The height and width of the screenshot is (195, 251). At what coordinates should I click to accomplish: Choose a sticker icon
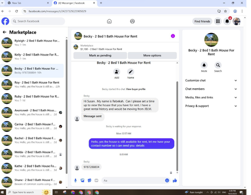click(x=89, y=180)
